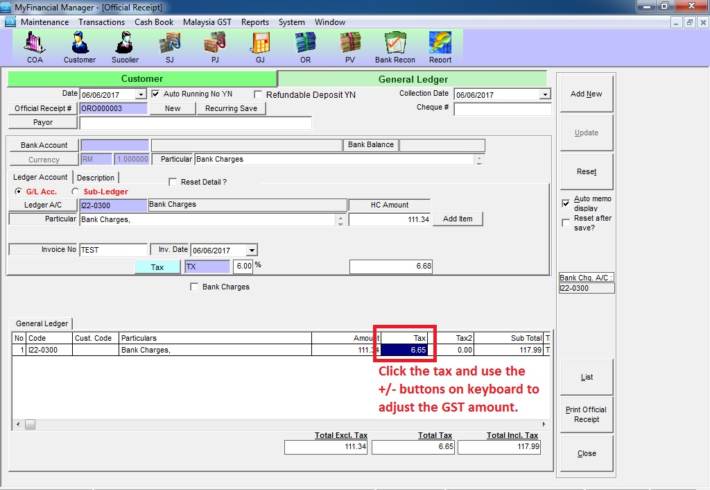The height and width of the screenshot is (490, 710).
Task: Switch to the Description tab
Action: [96, 178]
